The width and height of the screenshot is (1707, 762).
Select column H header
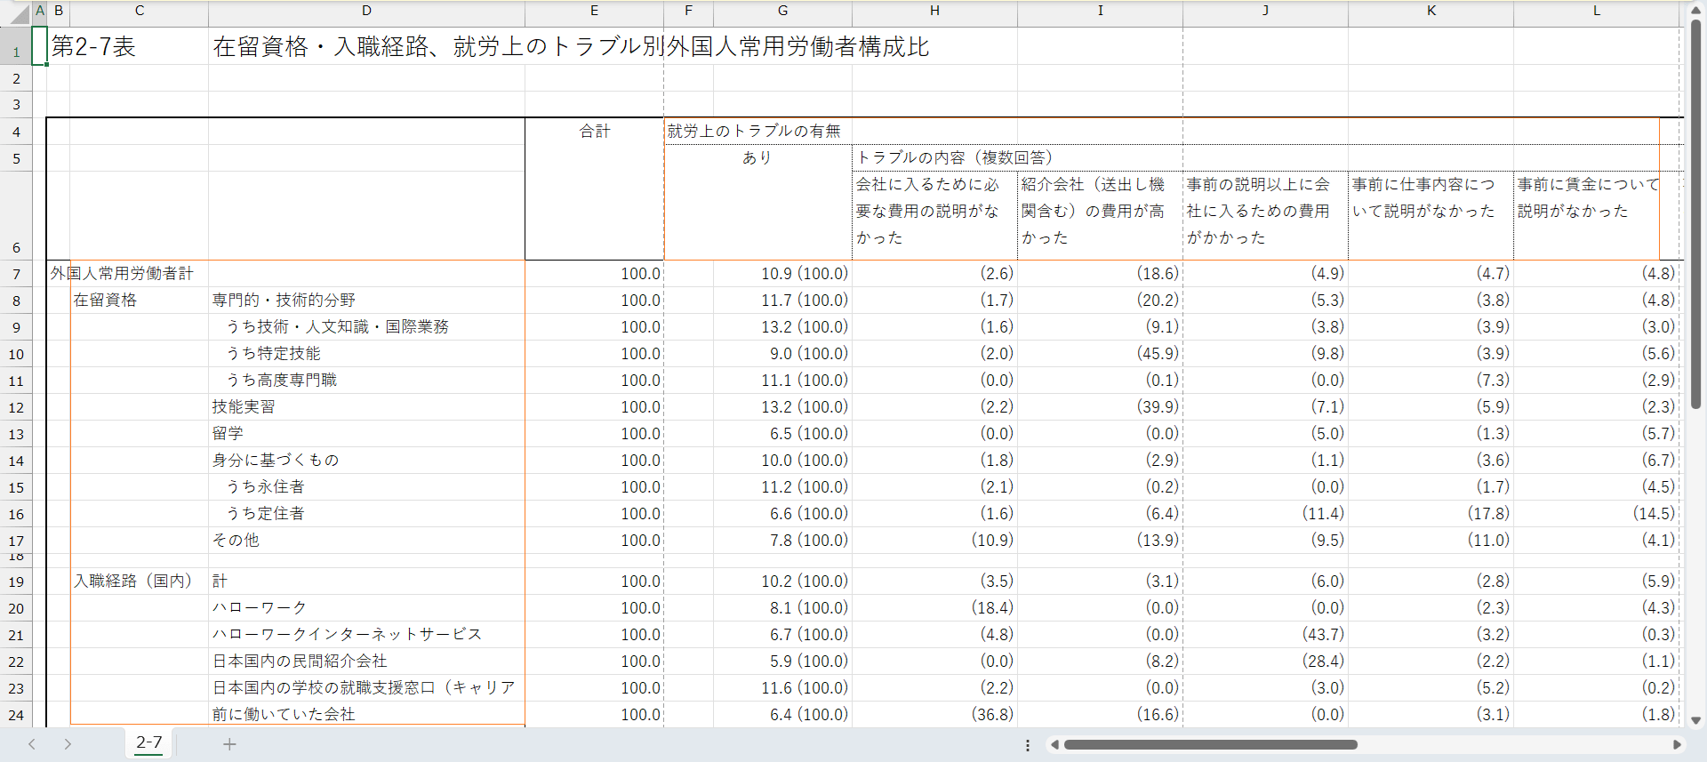point(934,11)
